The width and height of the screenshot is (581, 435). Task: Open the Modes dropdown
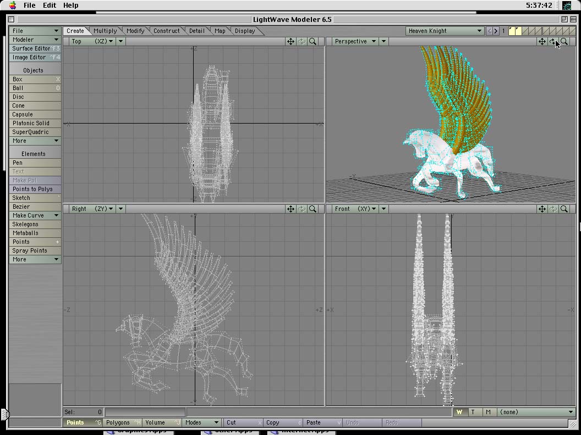201,422
